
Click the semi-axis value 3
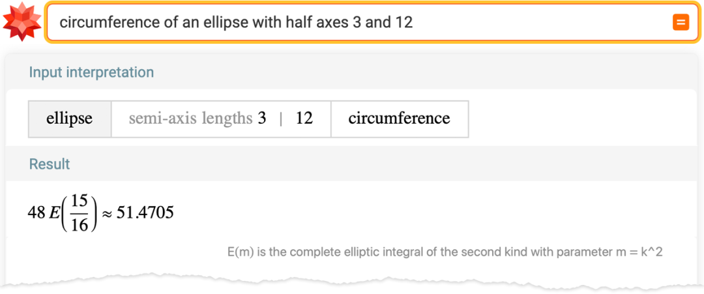(262, 119)
